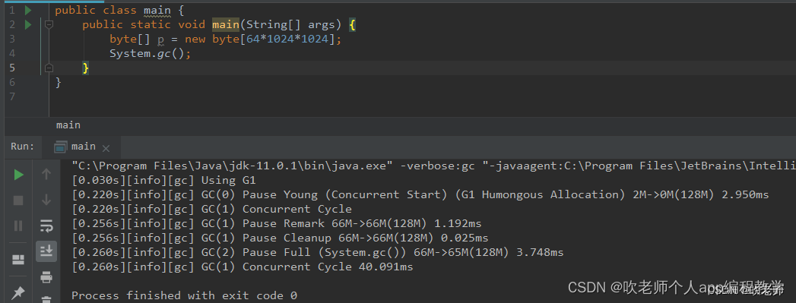Image resolution: width=796 pixels, height=303 pixels.
Task: Click fold end marker on line 5
Action: 49,68
